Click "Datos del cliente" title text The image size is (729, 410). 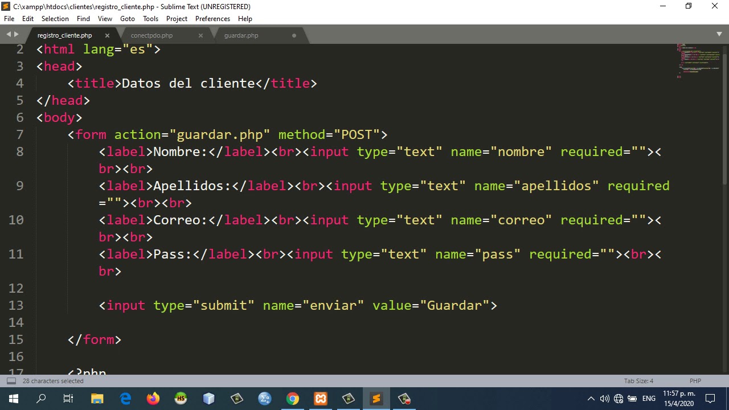[188, 83]
